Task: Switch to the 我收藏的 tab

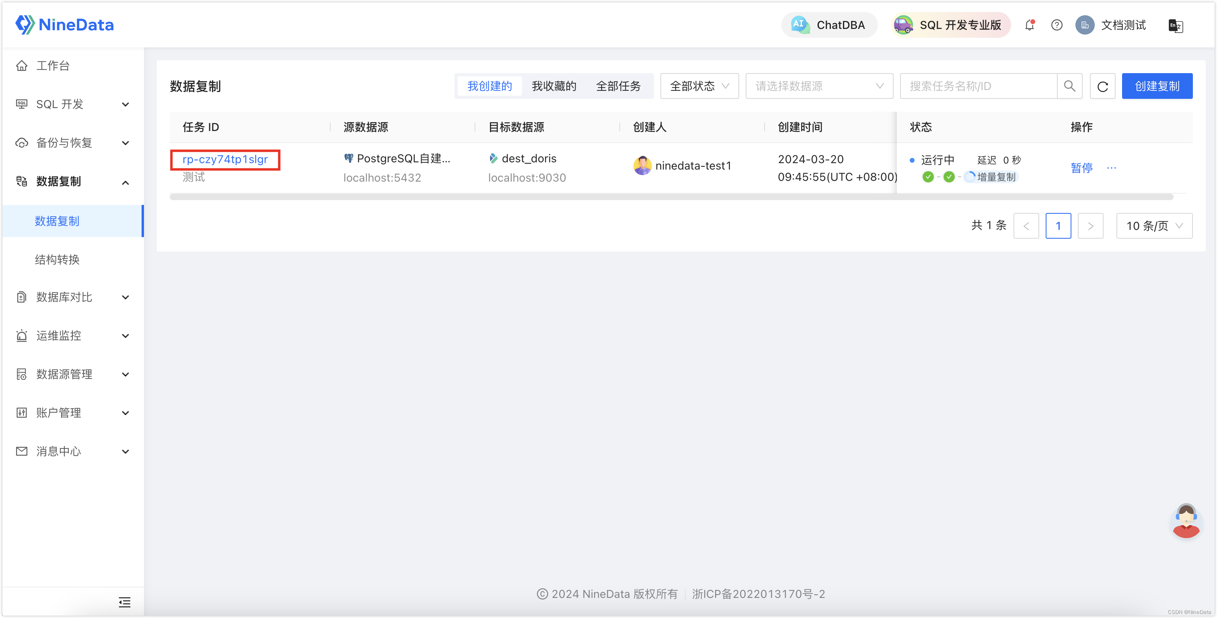Action: [x=554, y=86]
